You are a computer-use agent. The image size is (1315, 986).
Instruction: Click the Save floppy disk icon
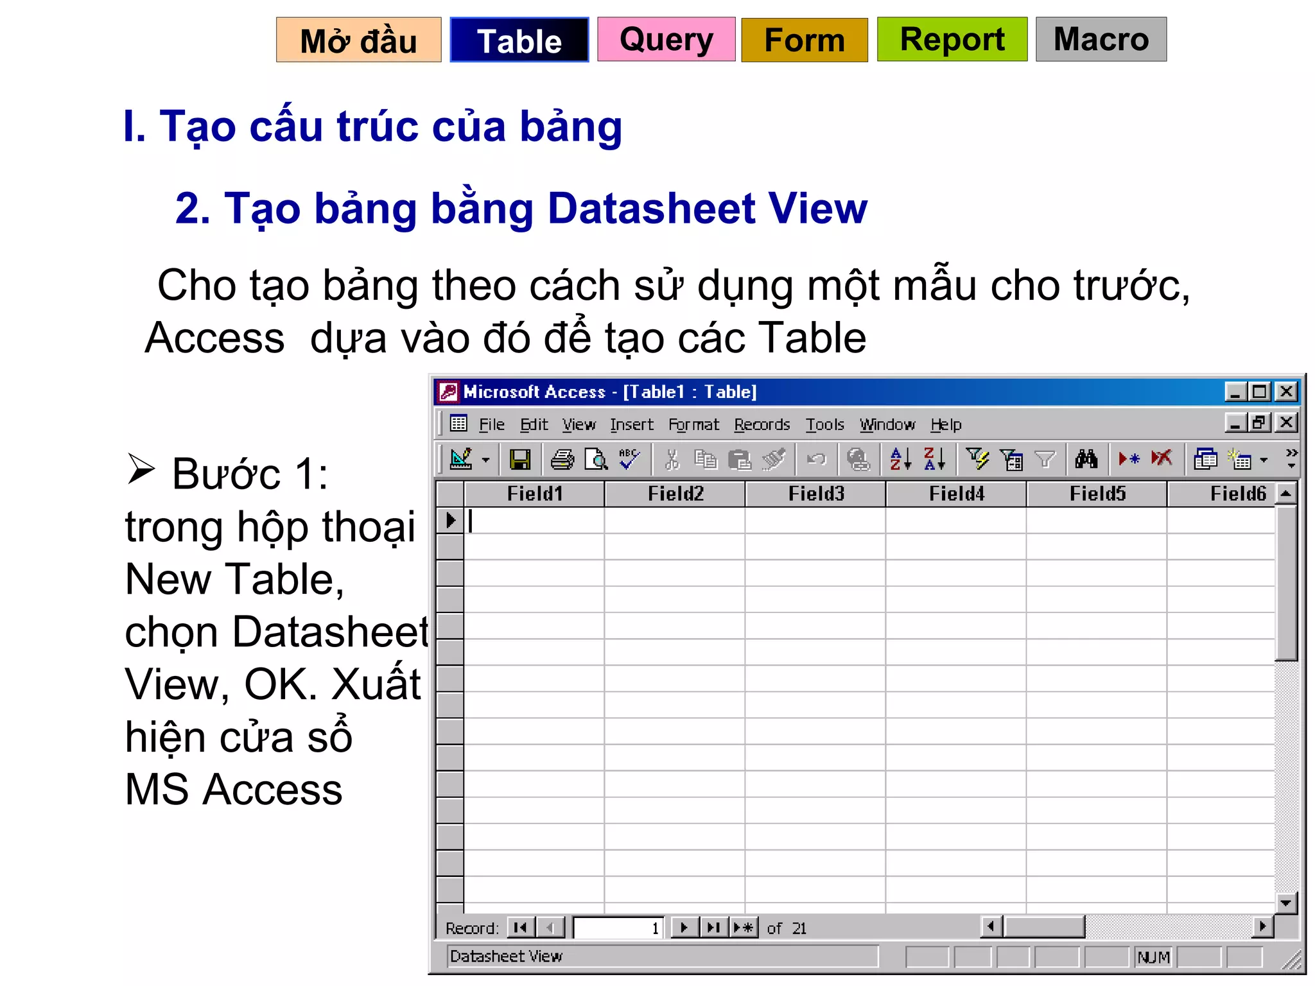tap(519, 459)
